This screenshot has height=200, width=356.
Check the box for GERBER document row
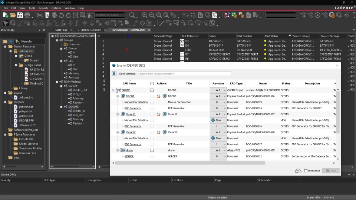152,156
